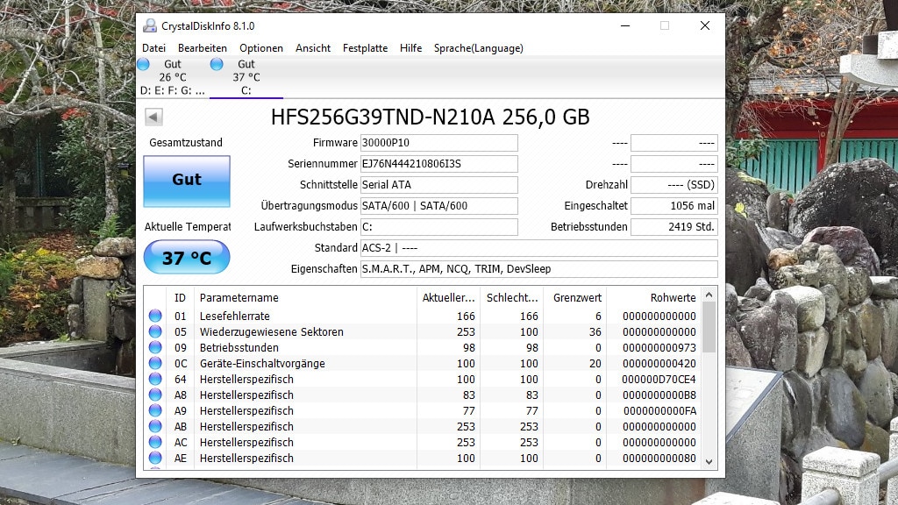
Task: Click the Übertragungsmodus field SATA/600
Action: click(438, 205)
